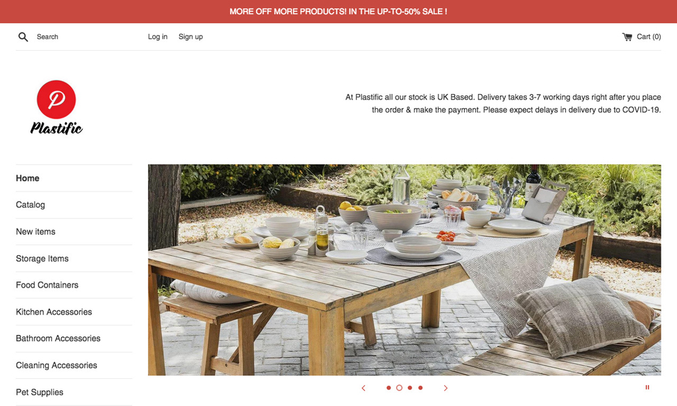Image resolution: width=677 pixels, height=406 pixels.
Task: Go to New items category
Action: coord(35,231)
